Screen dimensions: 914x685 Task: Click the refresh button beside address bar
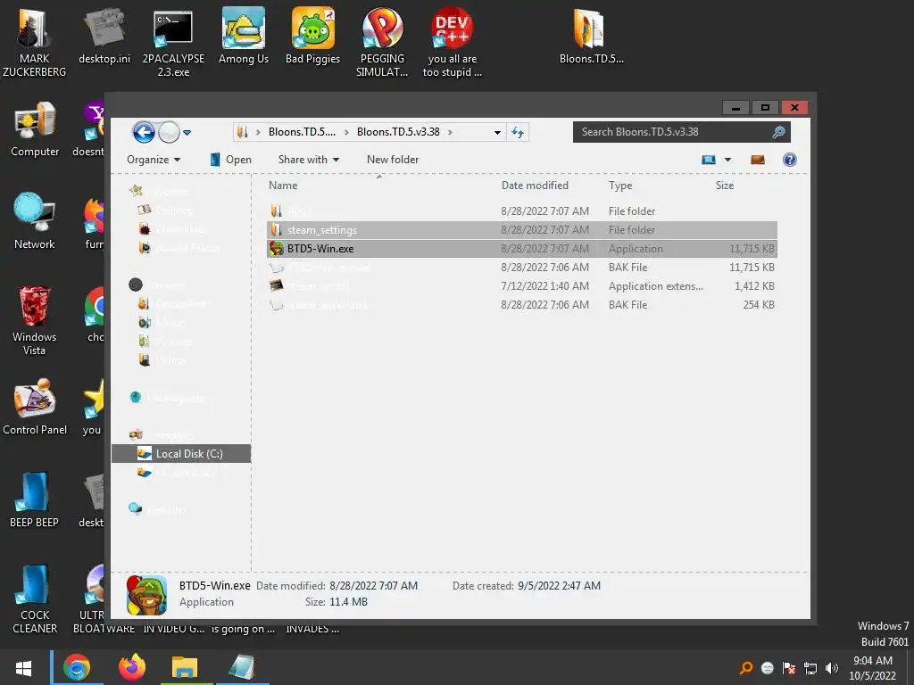(x=518, y=132)
